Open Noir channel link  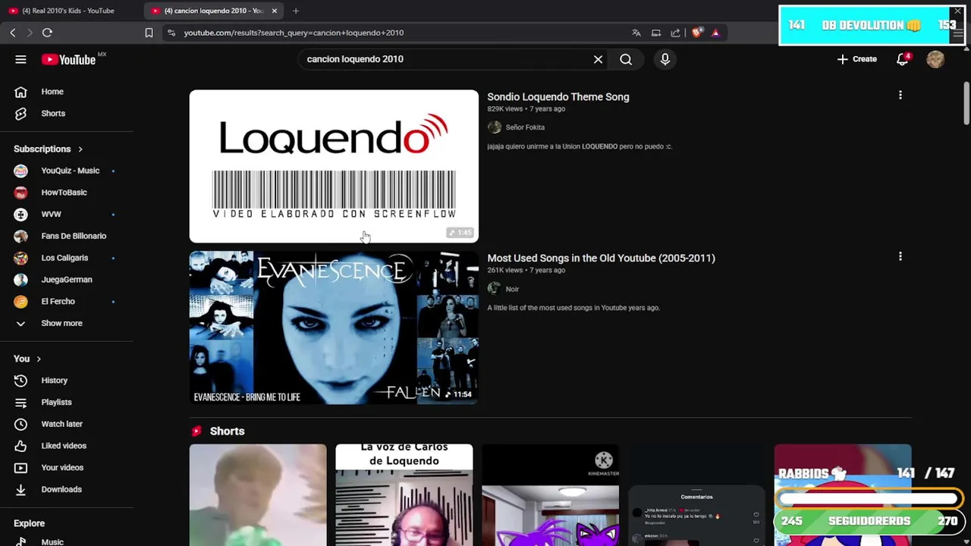(x=512, y=289)
